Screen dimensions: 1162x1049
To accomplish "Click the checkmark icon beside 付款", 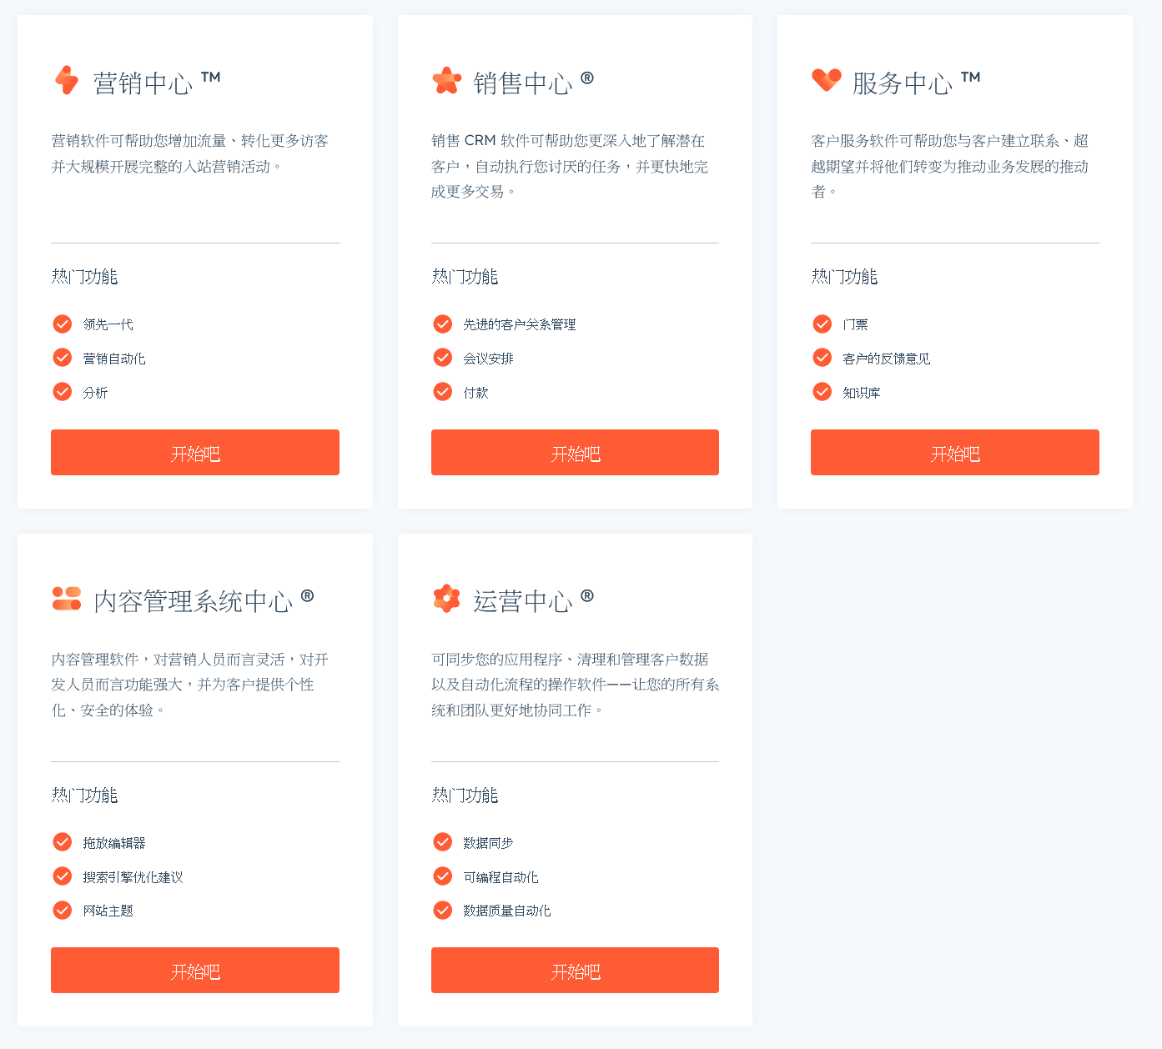I will click(x=442, y=391).
